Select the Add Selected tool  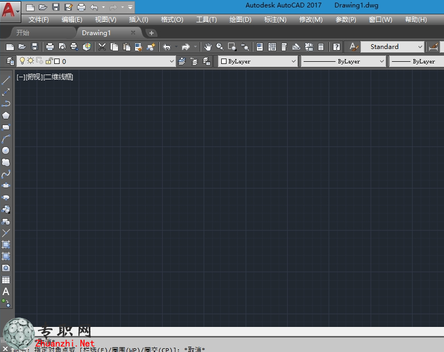[x=6, y=303]
